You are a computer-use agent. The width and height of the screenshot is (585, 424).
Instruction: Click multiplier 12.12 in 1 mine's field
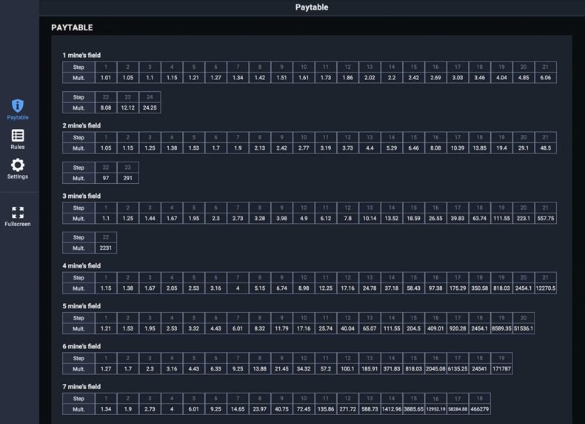[x=127, y=107]
